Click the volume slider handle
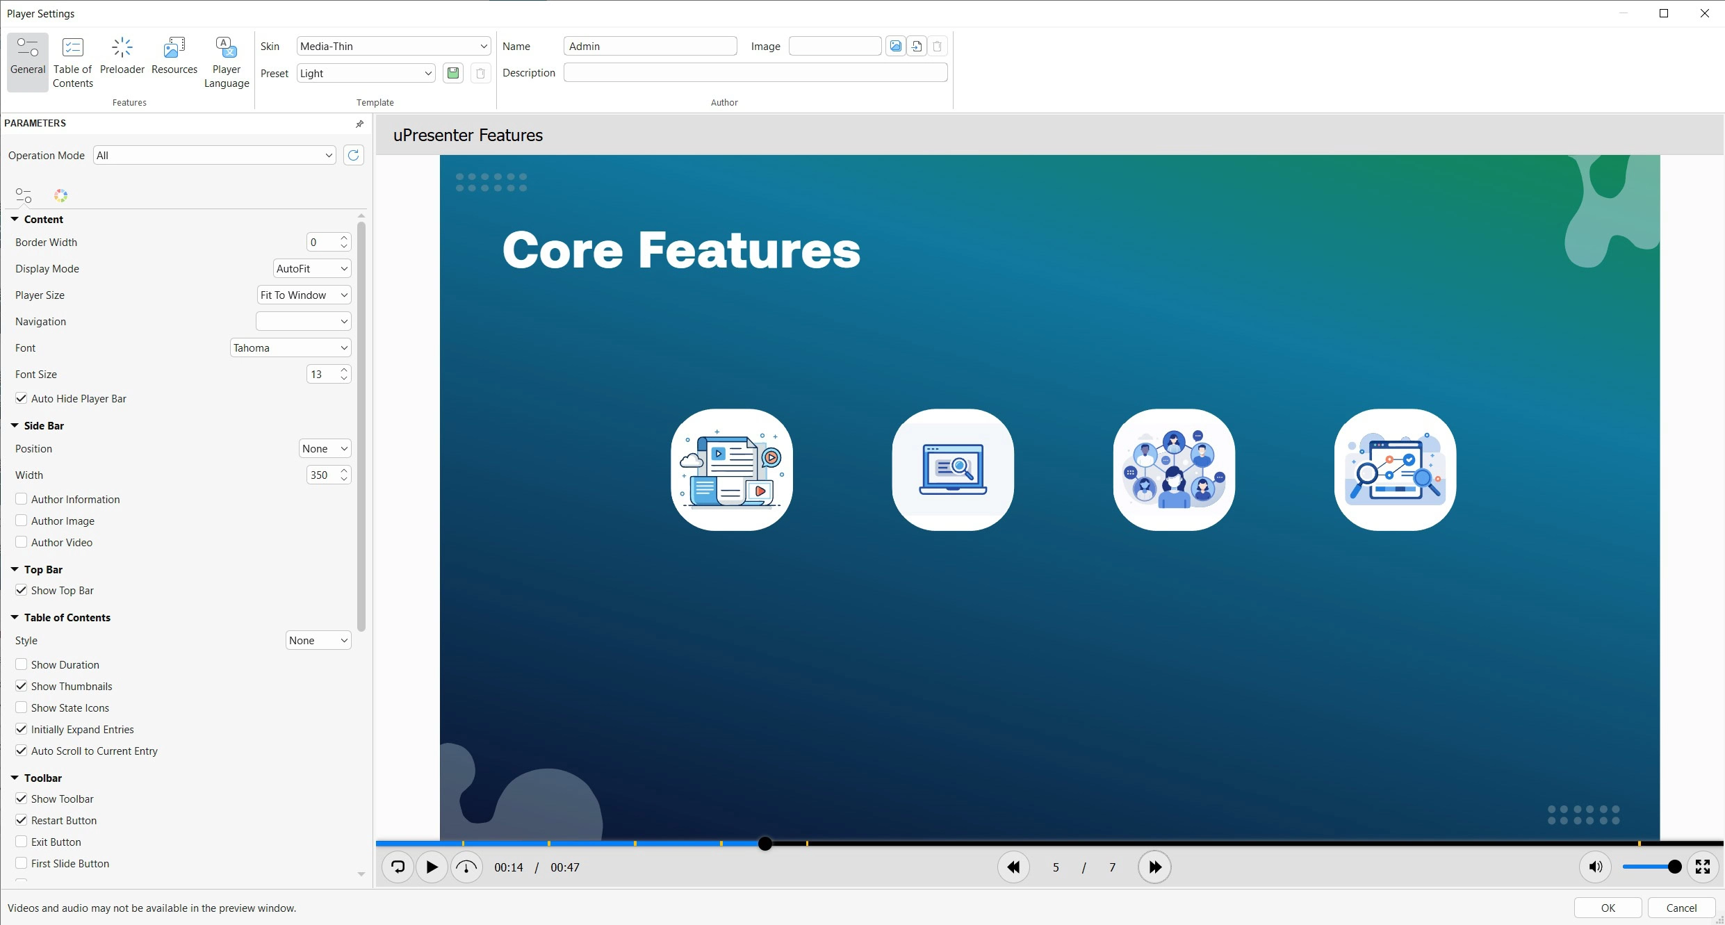 [x=1674, y=867]
